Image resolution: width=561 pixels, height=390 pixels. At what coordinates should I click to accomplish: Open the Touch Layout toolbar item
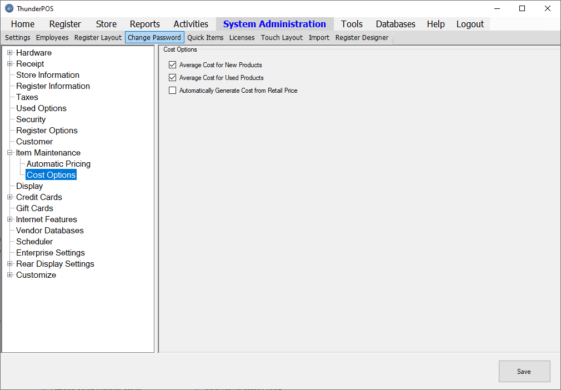coord(282,38)
